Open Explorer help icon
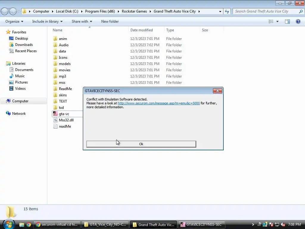The image size is (305, 229). (298, 21)
